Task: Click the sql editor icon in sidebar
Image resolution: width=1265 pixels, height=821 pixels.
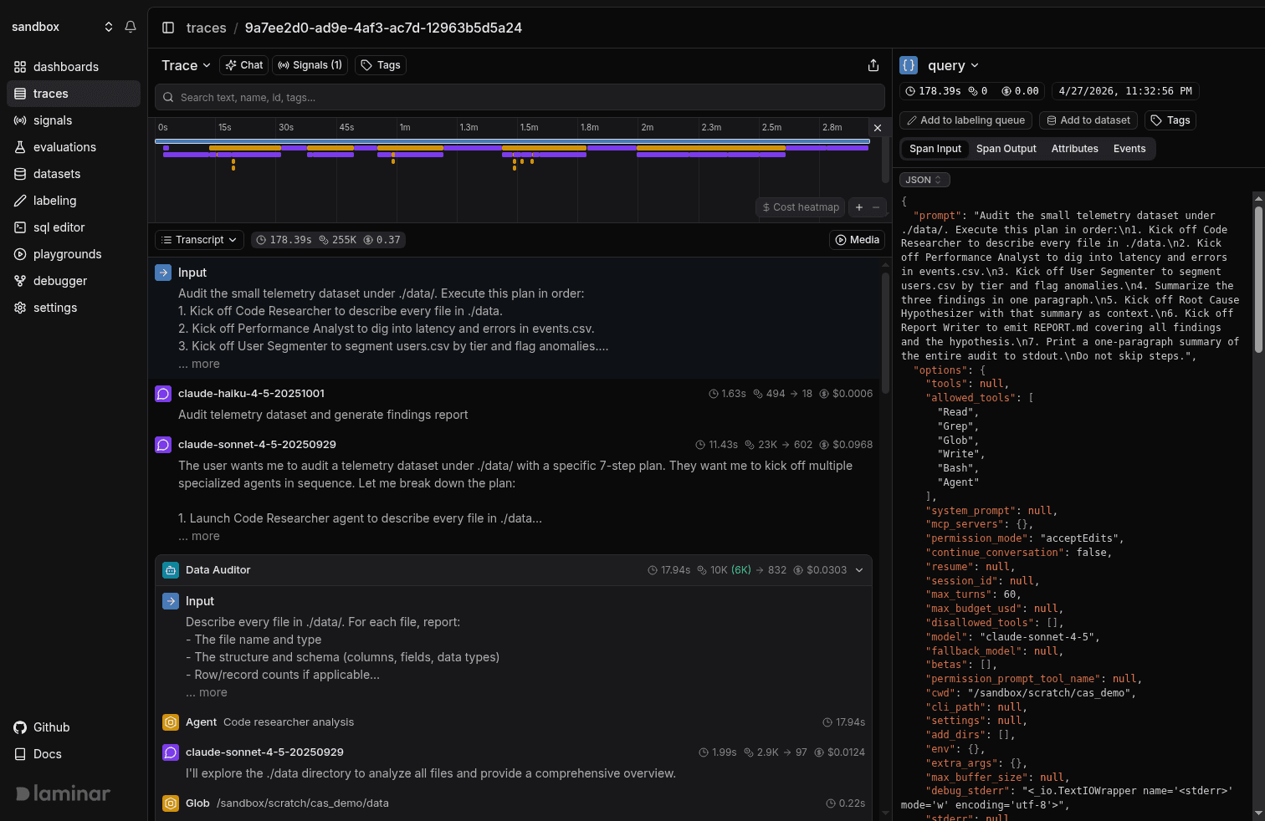Action: click(20, 227)
